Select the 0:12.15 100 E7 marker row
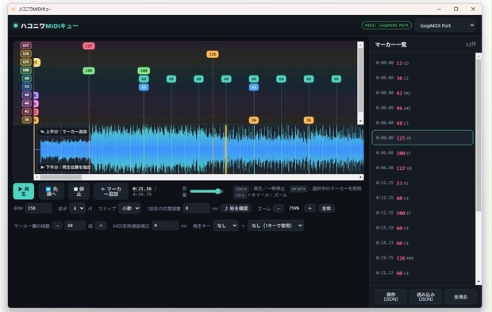 pos(422,213)
